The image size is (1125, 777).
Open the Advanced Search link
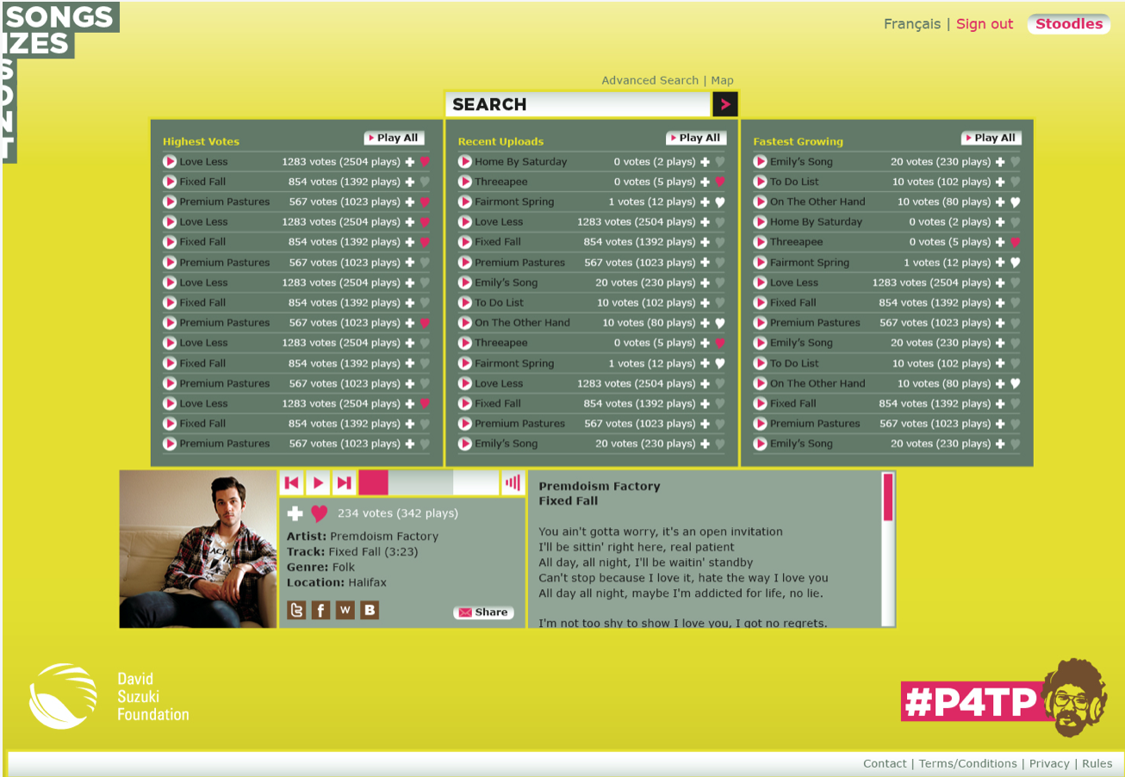[x=650, y=80]
